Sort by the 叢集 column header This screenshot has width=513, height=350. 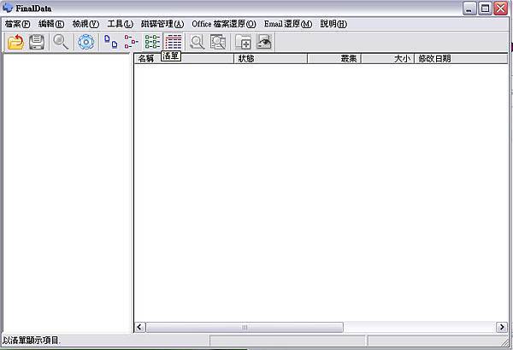pos(334,59)
